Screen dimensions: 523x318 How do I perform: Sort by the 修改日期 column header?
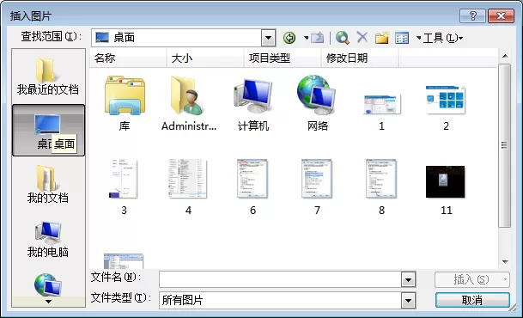point(360,58)
